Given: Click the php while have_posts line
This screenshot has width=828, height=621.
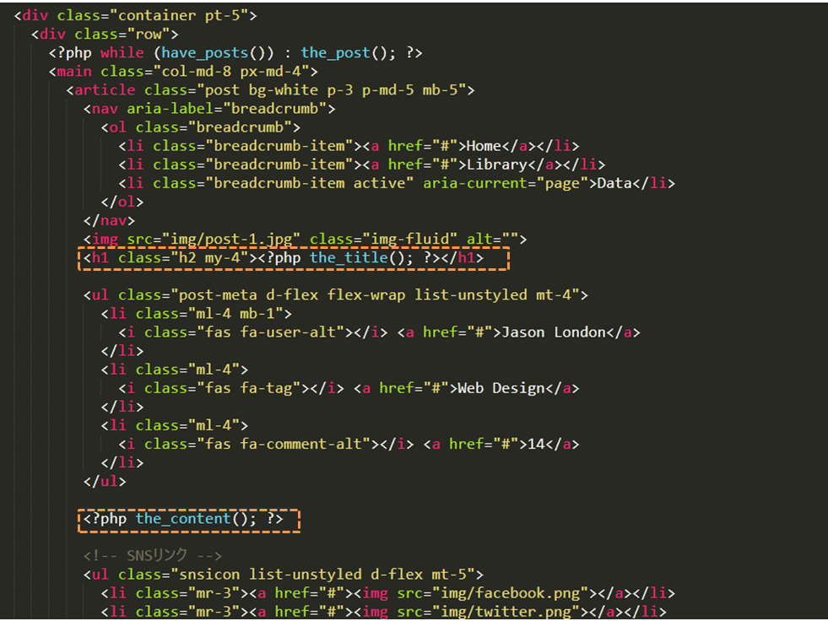Looking at the screenshot, I should (x=235, y=53).
